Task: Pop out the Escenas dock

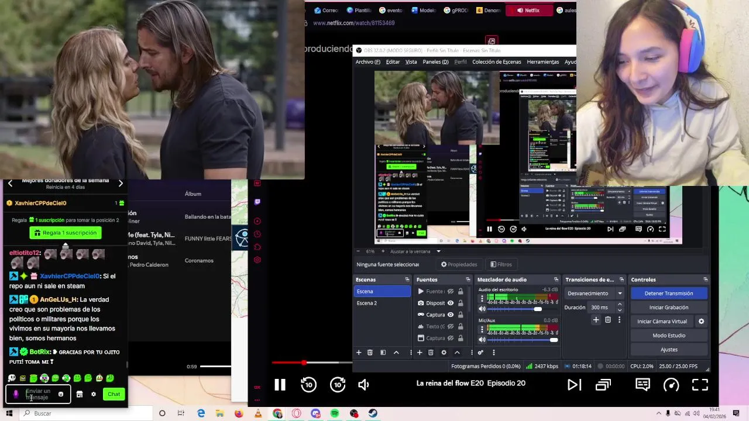Action: (x=407, y=279)
